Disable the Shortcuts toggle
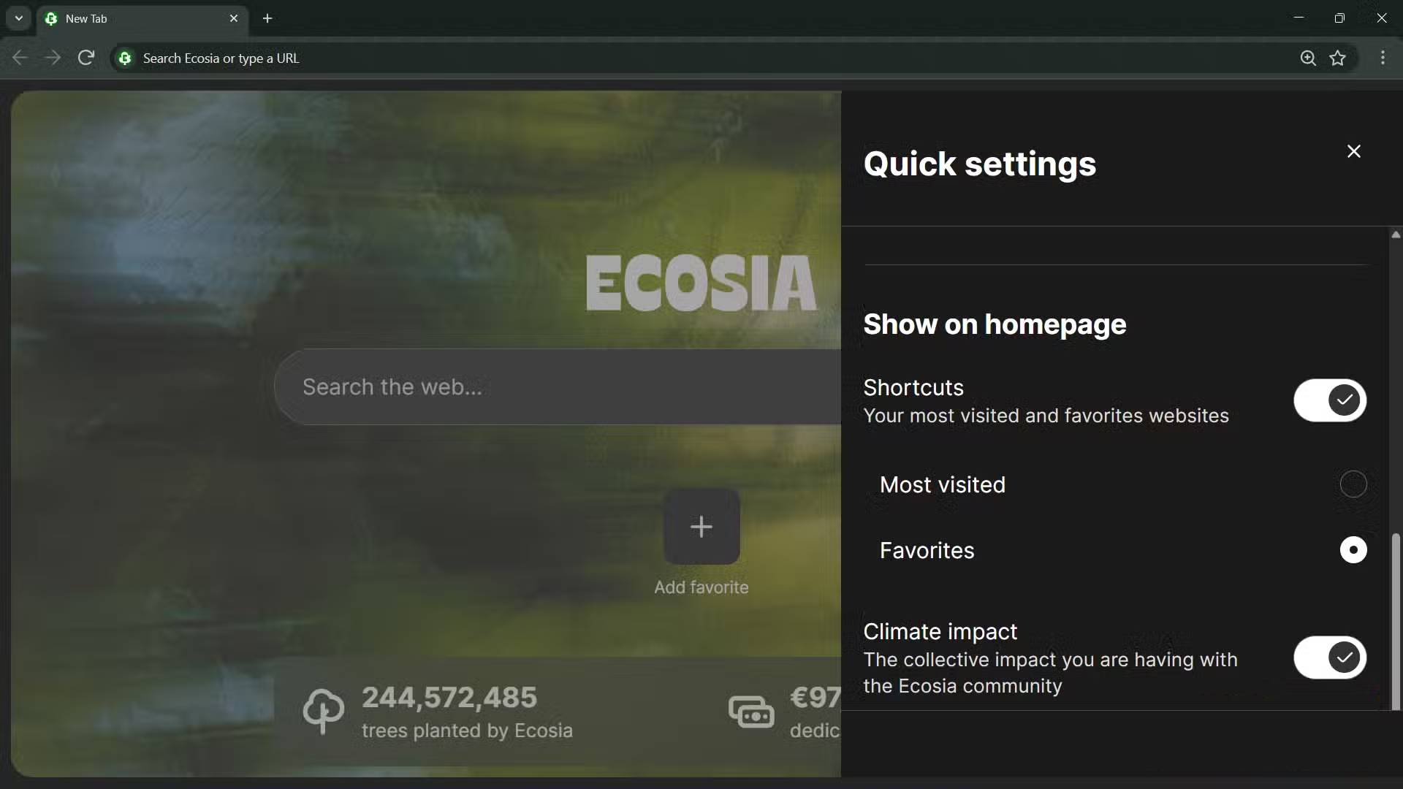Screen dimensions: 1403x789 [1329, 400]
